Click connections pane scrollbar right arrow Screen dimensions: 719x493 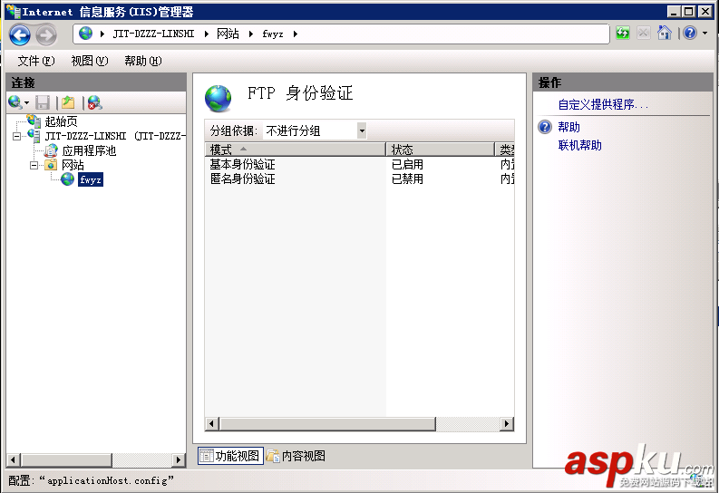click(x=179, y=459)
